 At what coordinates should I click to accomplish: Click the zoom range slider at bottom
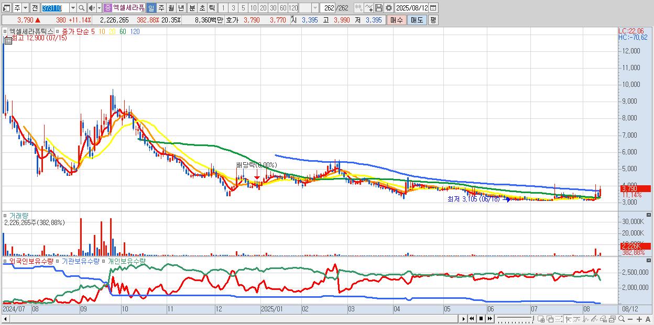[x=516, y=319]
